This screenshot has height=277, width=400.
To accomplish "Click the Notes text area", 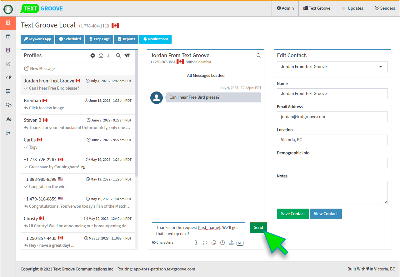I will pos(332,192).
